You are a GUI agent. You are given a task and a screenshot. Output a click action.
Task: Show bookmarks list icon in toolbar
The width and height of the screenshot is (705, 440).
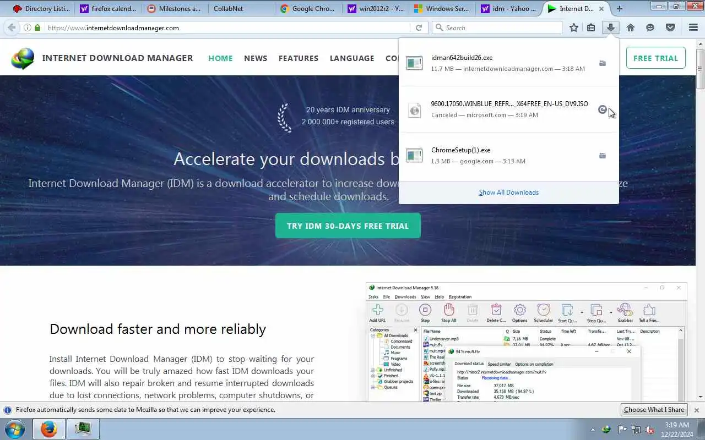pos(591,28)
